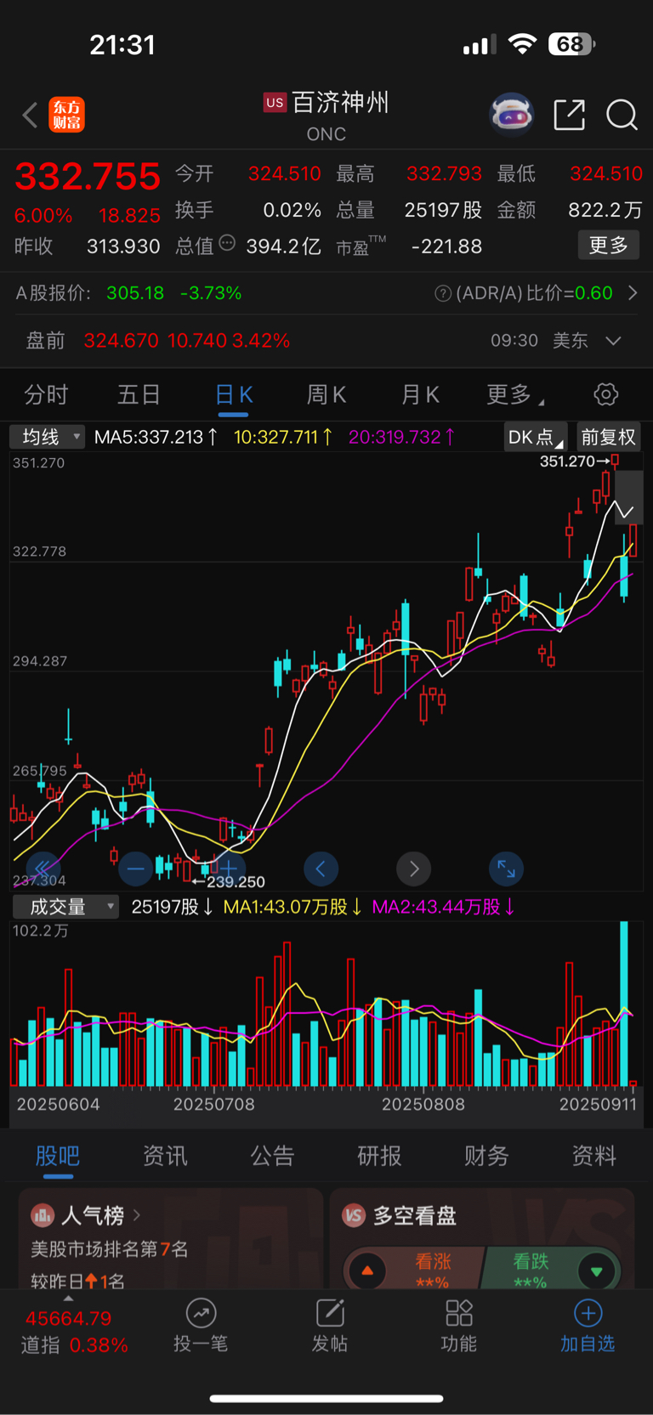Tap the 发帖 compose icon
Viewport: 653px width, 1415px height.
[330, 1313]
